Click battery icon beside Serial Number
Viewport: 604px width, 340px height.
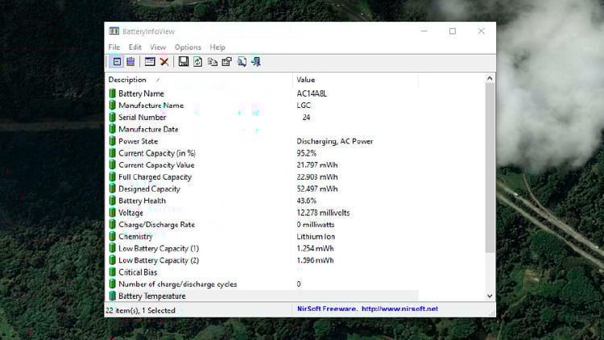(x=112, y=117)
